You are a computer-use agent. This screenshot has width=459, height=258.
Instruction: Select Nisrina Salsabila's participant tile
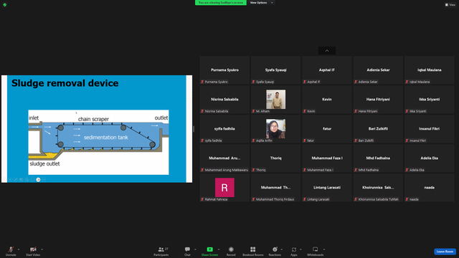[224, 100]
